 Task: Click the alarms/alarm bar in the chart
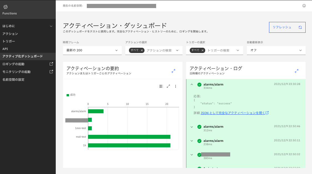point(96,111)
